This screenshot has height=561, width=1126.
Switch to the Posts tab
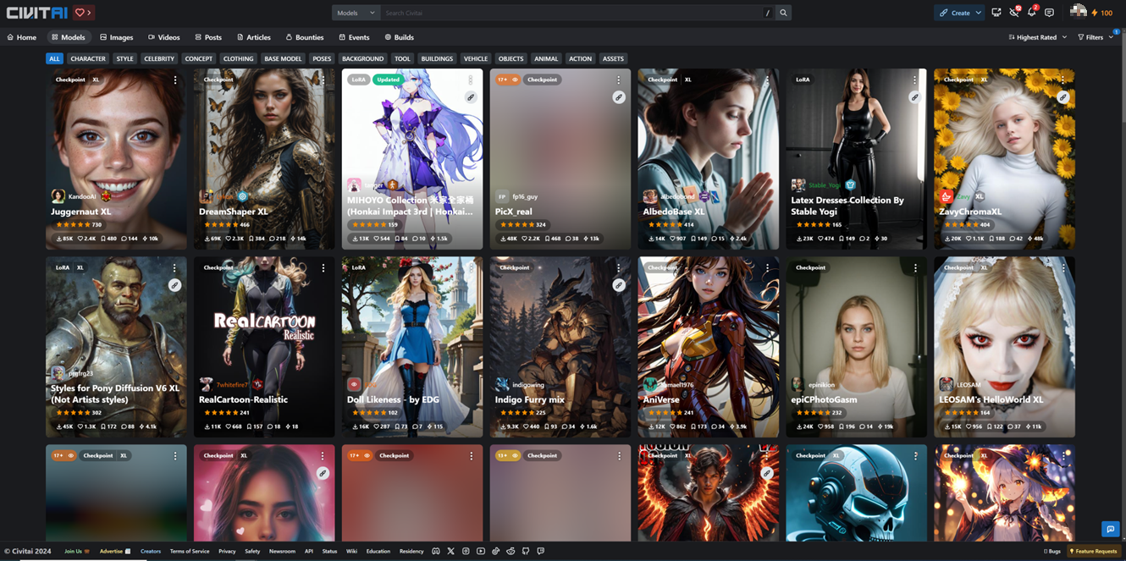(x=208, y=37)
